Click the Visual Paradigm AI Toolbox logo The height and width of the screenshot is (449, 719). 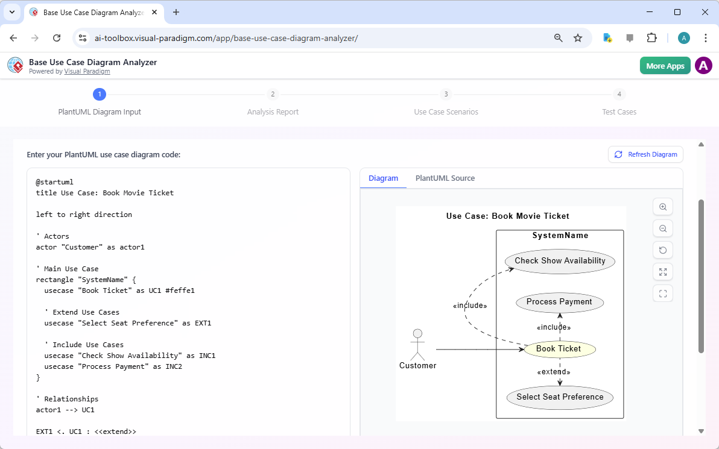pos(15,65)
